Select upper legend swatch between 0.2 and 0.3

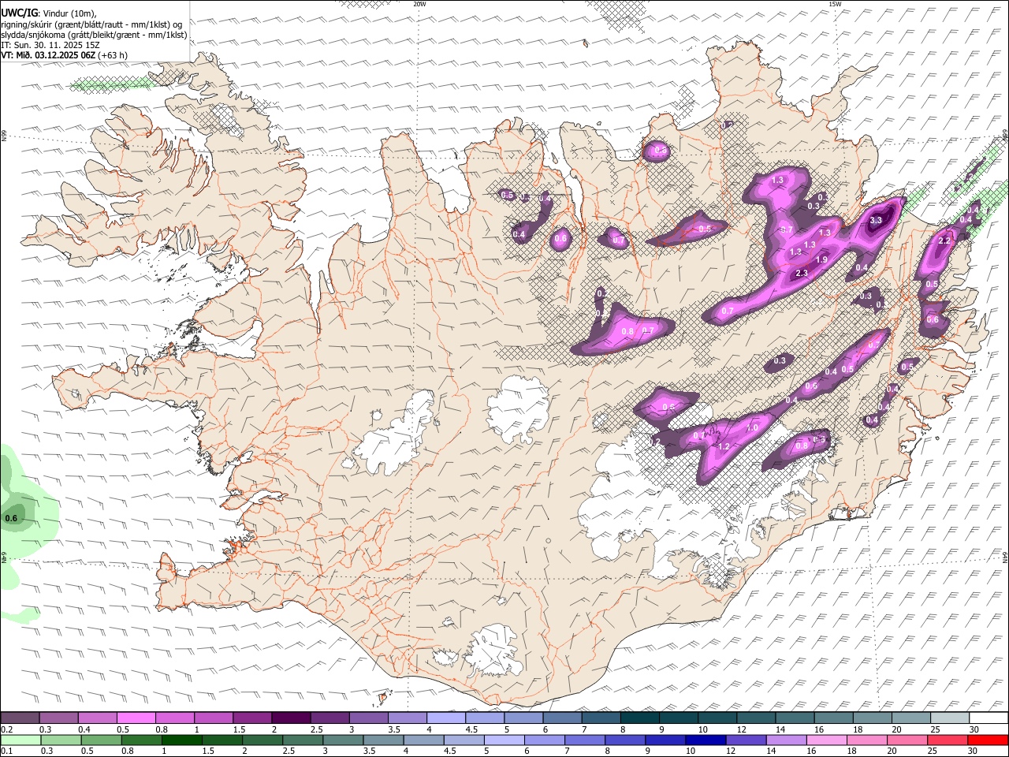click(x=20, y=718)
